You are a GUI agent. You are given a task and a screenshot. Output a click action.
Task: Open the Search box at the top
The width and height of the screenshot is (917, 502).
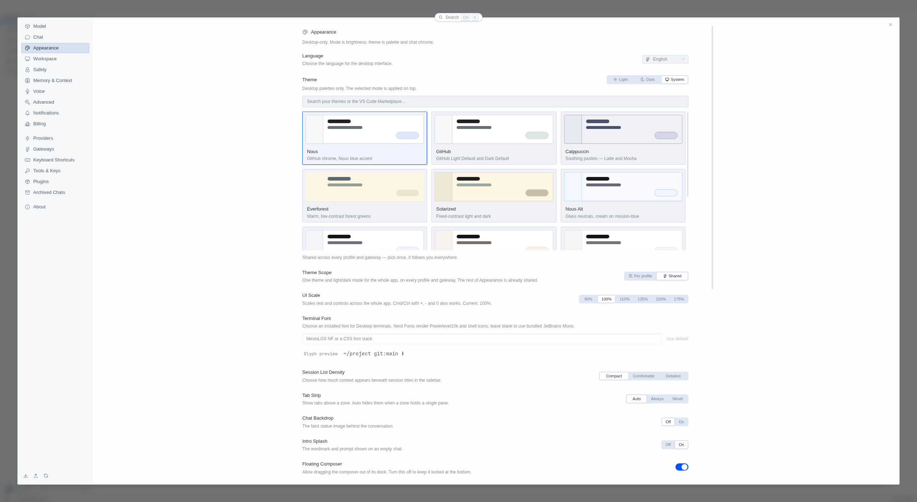point(458,17)
